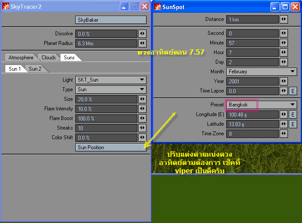Image resolution: width=302 pixels, height=223 pixels.
Task: Toggle the Latitude envelope E button
Action: tap(293, 124)
